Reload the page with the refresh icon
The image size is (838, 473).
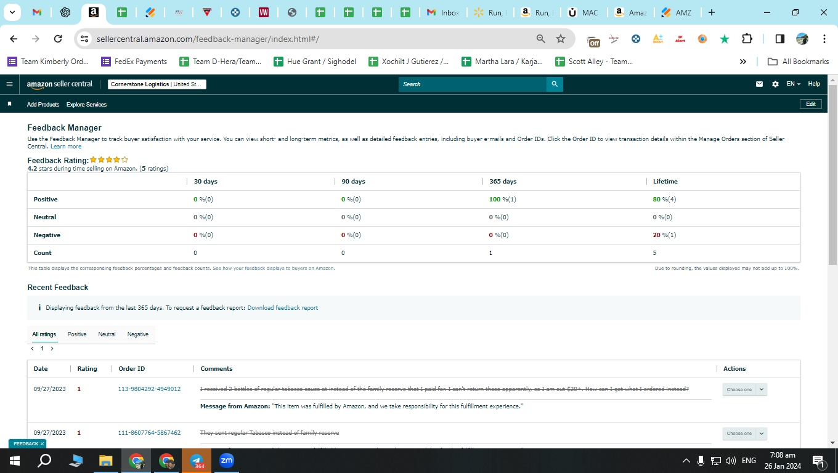click(58, 39)
